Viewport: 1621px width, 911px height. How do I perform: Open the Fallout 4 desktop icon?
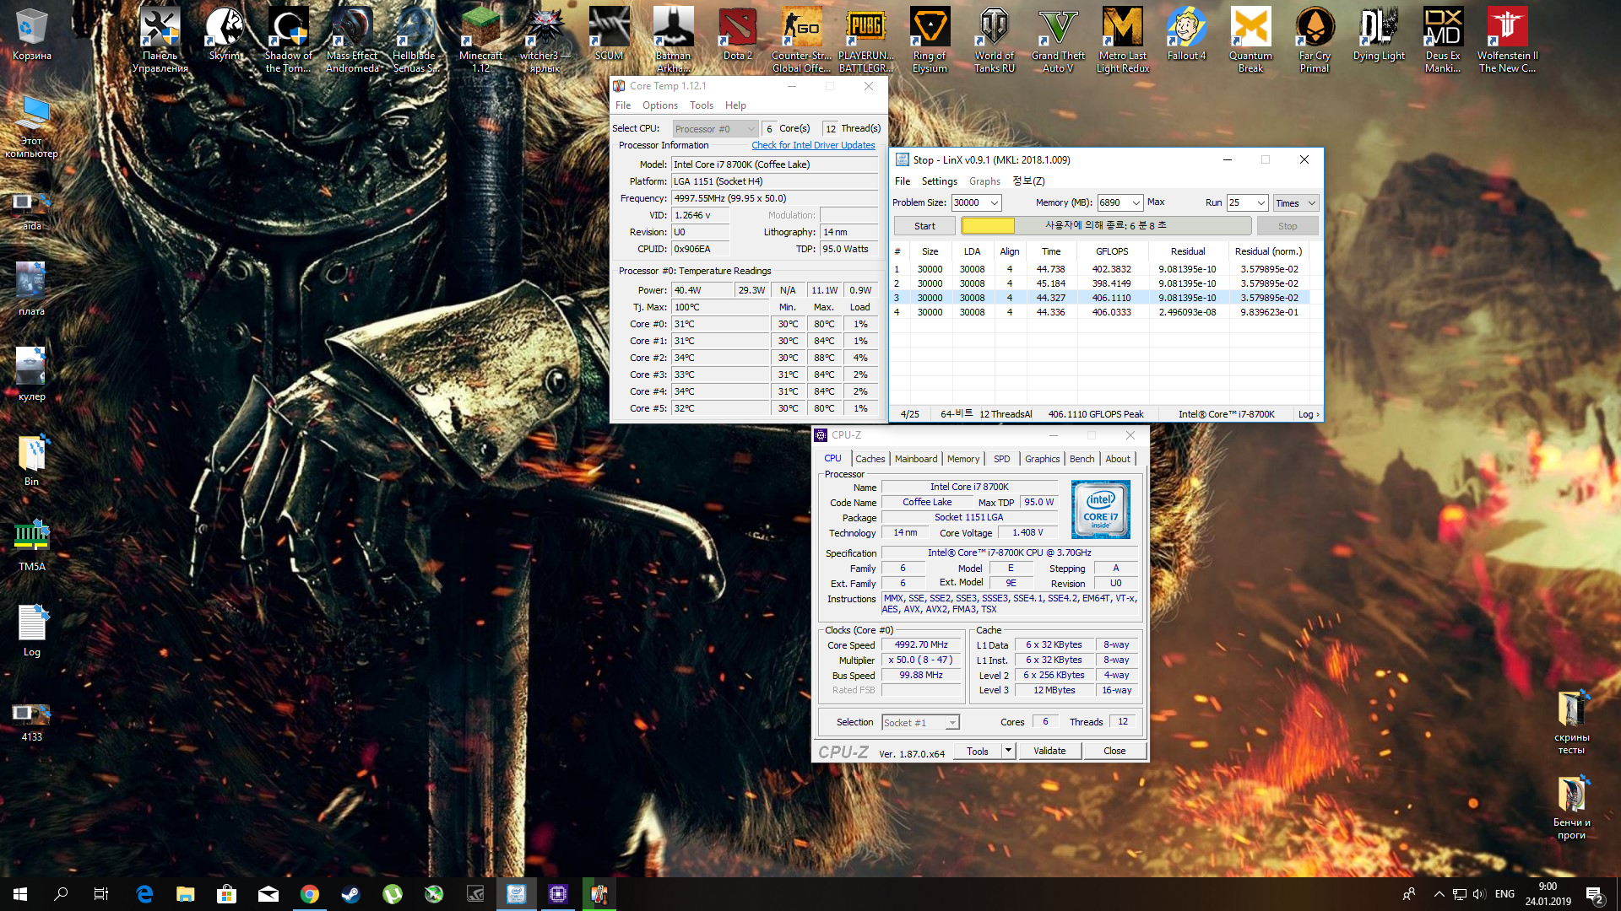(x=1186, y=35)
